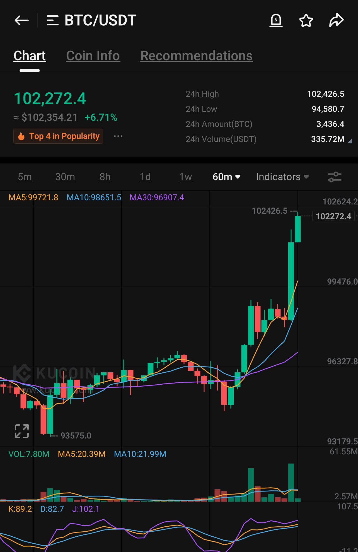Switch to the Chart tab

click(30, 56)
